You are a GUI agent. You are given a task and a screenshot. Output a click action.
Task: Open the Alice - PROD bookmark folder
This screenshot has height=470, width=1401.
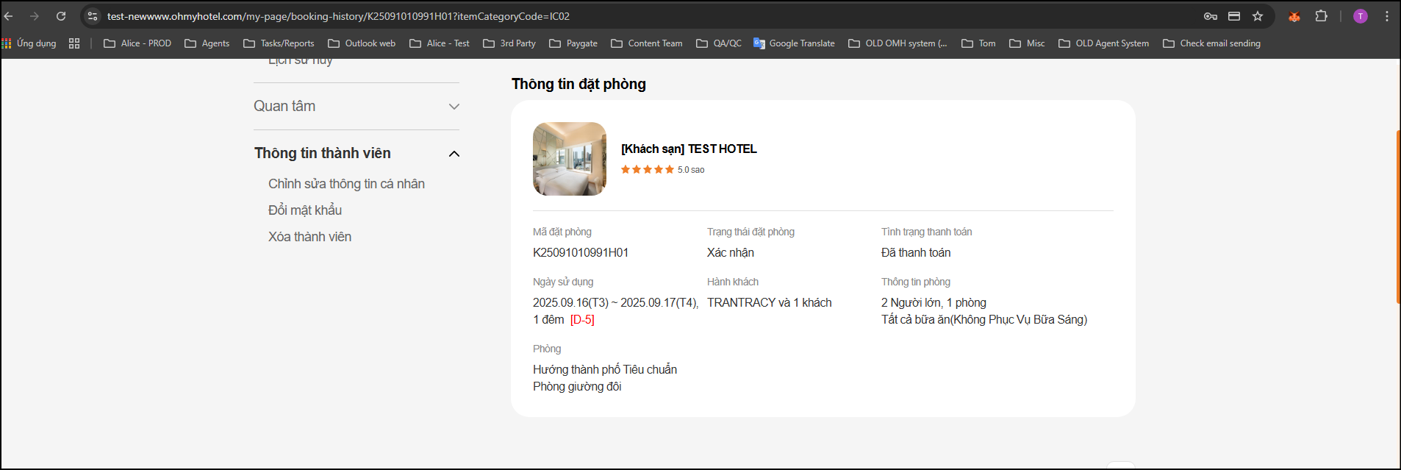[x=137, y=43]
